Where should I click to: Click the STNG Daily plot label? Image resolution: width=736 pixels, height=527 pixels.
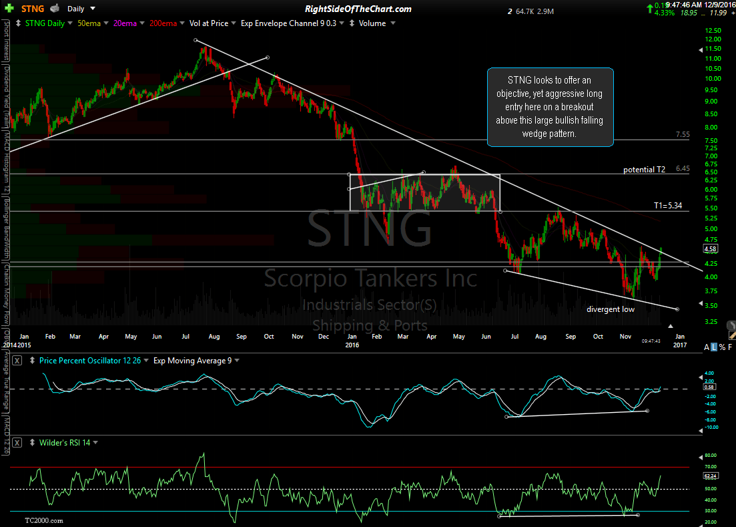(45, 23)
